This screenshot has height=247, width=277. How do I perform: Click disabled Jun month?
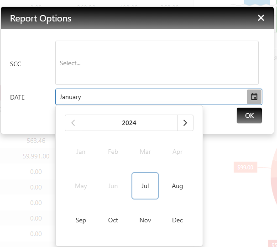click(x=113, y=186)
